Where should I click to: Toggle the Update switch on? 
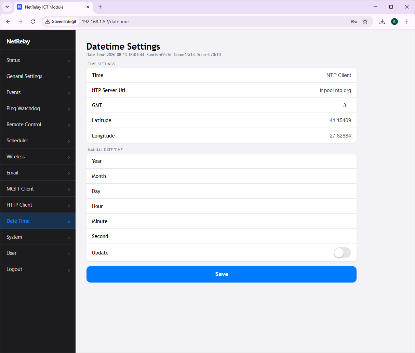click(x=342, y=253)
